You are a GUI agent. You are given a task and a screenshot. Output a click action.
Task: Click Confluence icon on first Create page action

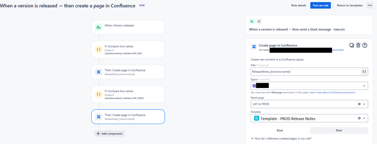click(98, 72)
